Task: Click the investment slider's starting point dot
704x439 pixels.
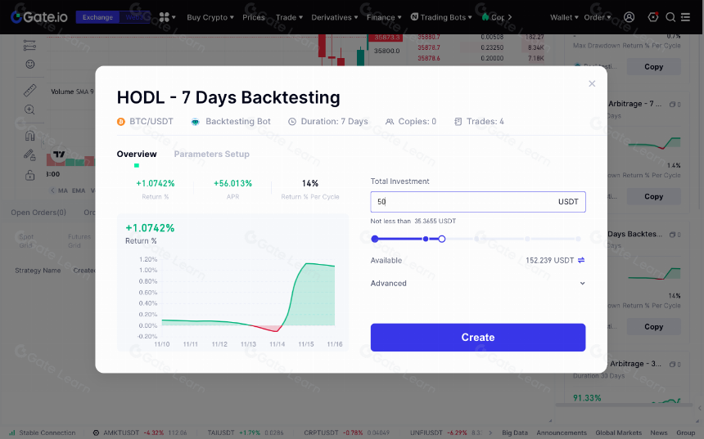Action: (375, 239)
